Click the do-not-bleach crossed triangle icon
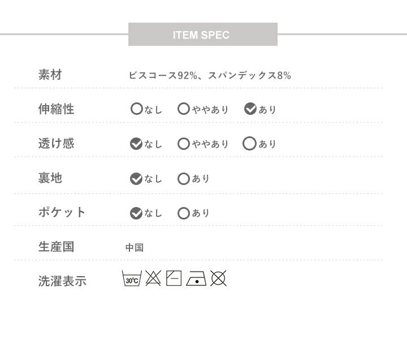Viewport: 407px width, 340px height. [x=153, y=278]
